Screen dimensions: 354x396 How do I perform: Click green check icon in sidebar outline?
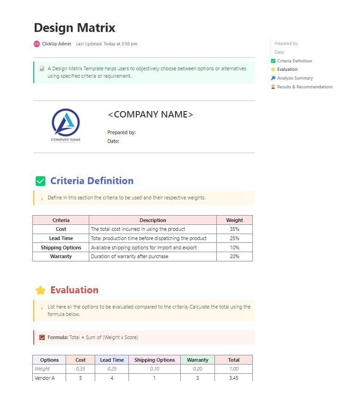tap(273, 61)
